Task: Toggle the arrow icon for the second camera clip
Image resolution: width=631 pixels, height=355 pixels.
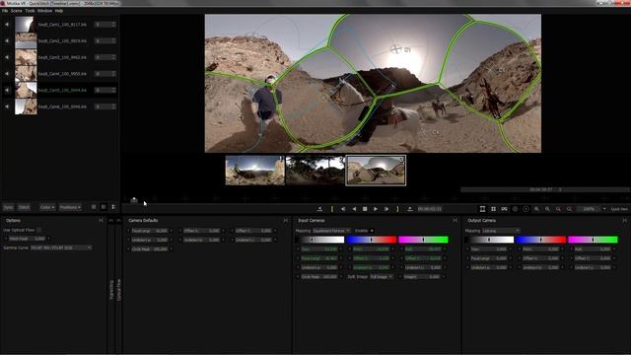Action: [7, 41]
